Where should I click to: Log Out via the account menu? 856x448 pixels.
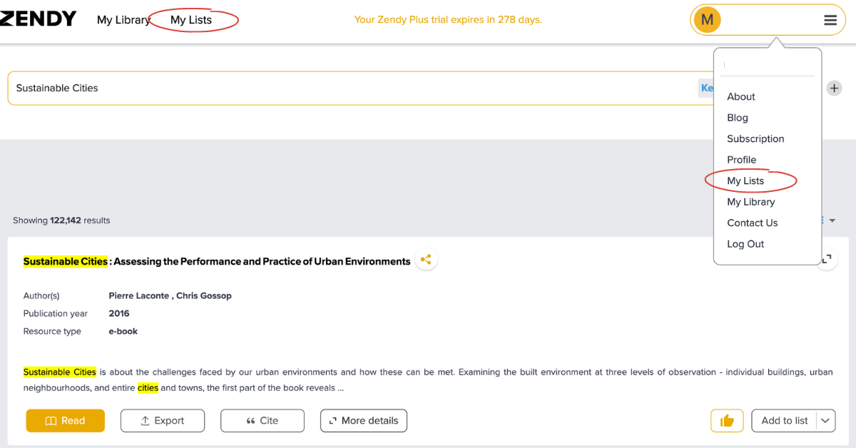click(745, 244)
